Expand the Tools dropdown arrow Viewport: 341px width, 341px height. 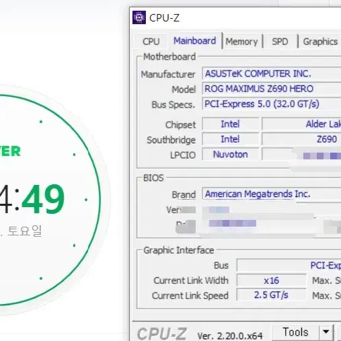point(326,332)
